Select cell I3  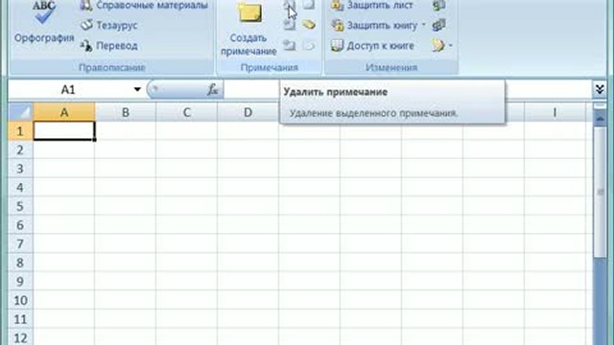pos(555,169)
